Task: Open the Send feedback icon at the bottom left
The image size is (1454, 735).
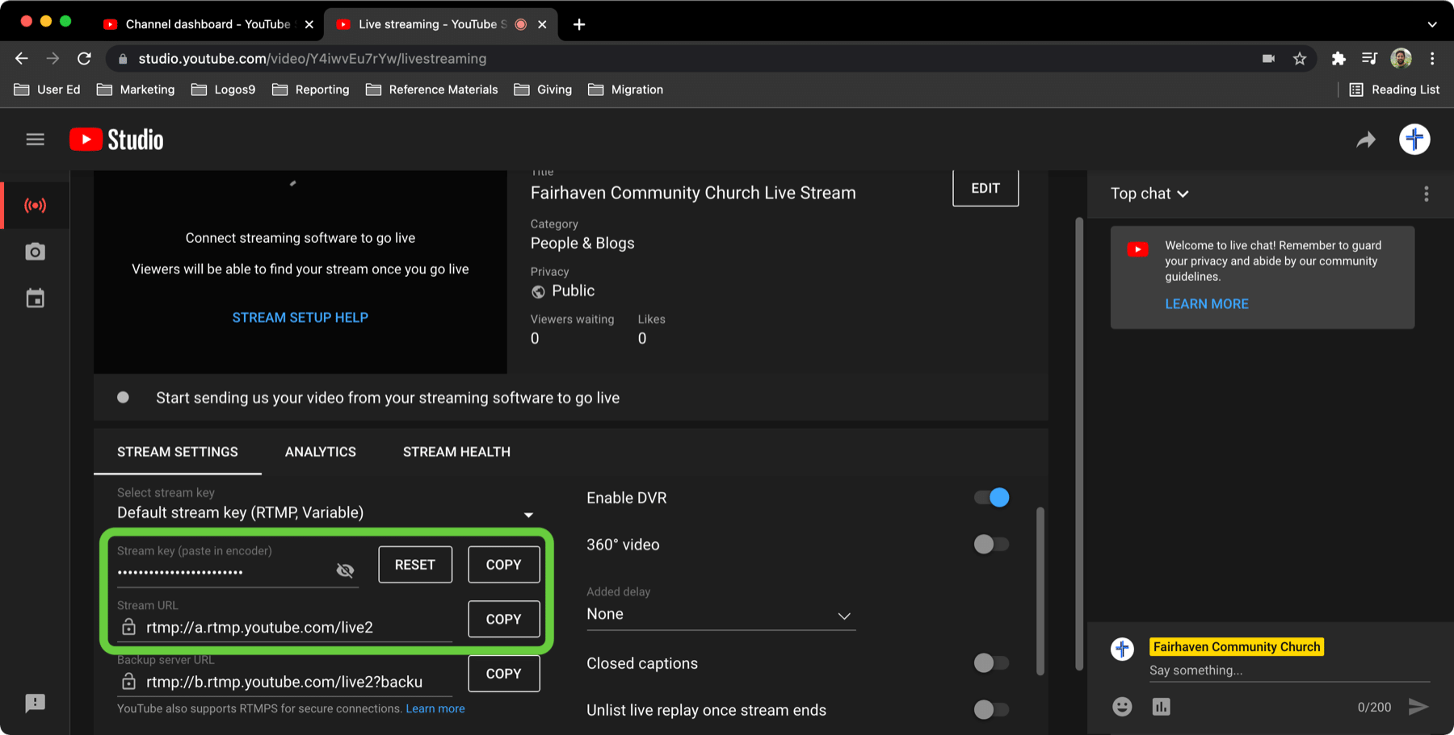Action: click(35, 704)
